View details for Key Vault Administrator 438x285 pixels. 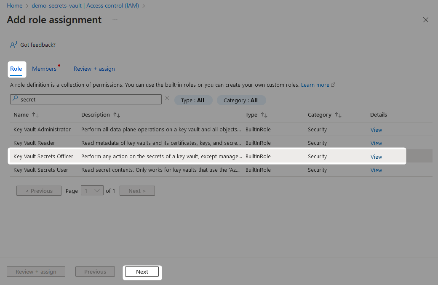pyautogui.click(x=376, y=130)
